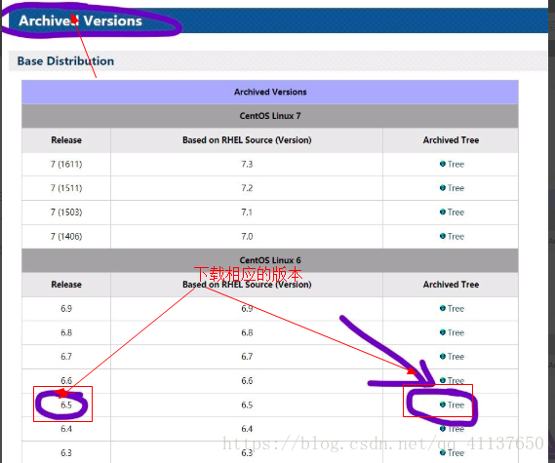Click the 'Base Distribution' heading
This screenshot has width=555, height=463.
click(x=65, y=60)
